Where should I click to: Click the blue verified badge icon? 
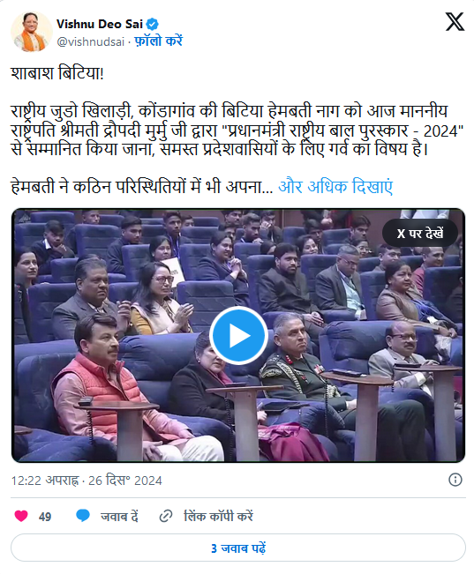(x=153, y=24)
